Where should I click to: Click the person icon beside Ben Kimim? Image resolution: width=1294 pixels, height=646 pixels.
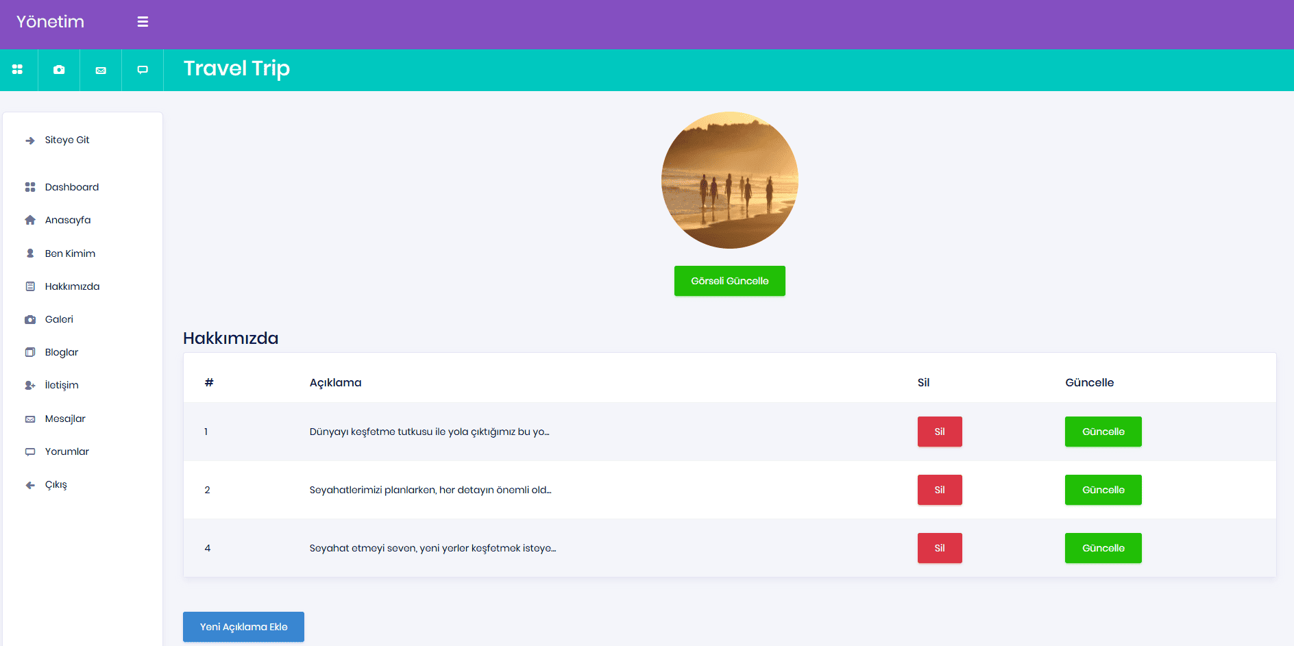pyautogui.click(x=30, y=253)
